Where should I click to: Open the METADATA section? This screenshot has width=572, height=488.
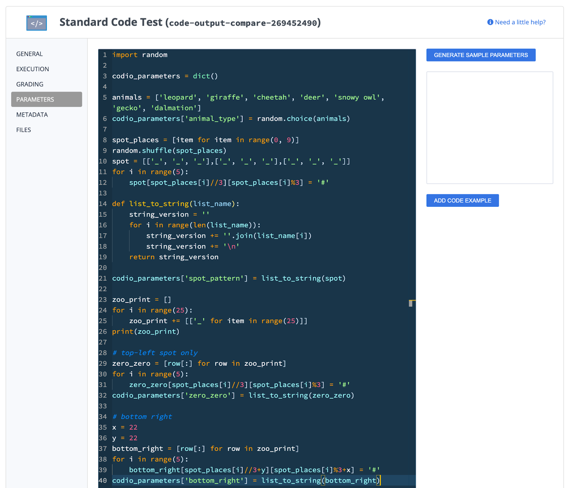click(32, 115)
